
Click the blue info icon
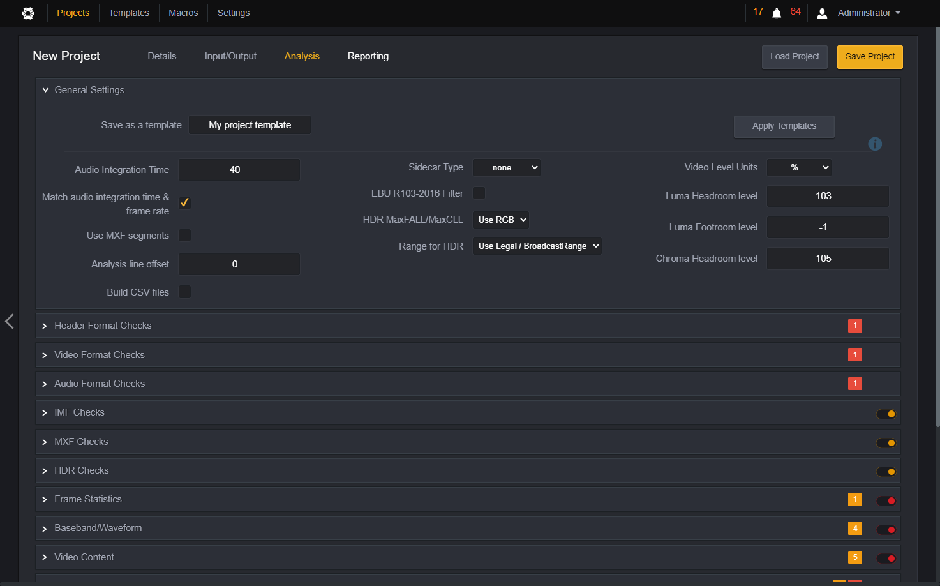pyautogui.click(x=875, y=144)
